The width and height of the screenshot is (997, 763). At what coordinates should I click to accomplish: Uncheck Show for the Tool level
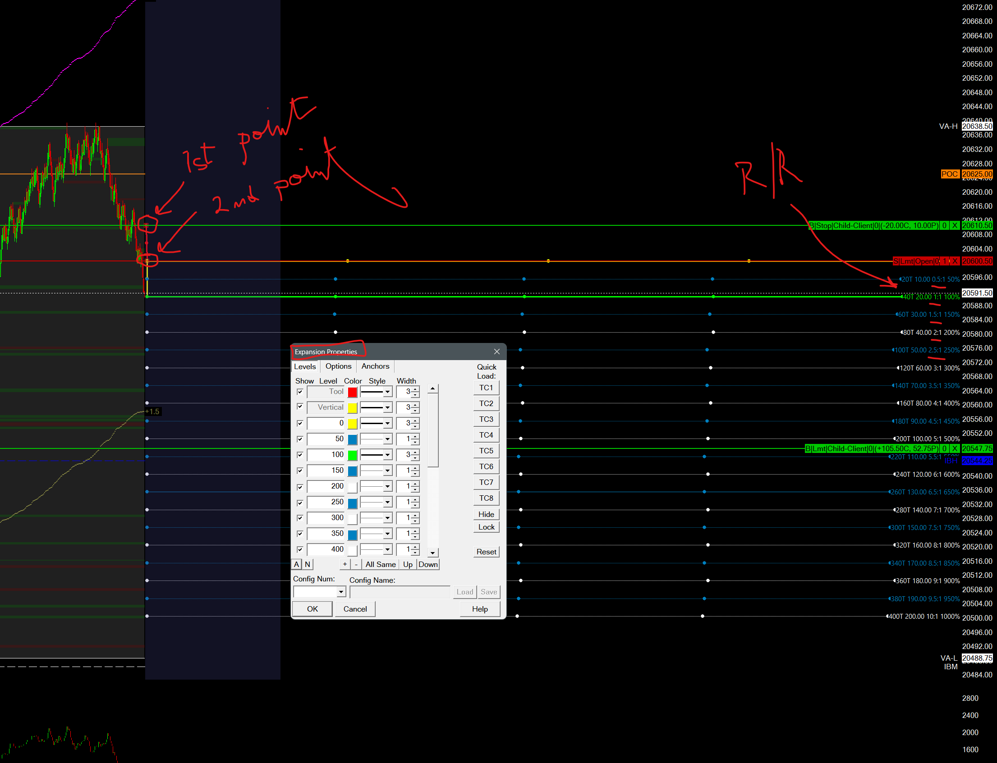(x=300, y=392)
